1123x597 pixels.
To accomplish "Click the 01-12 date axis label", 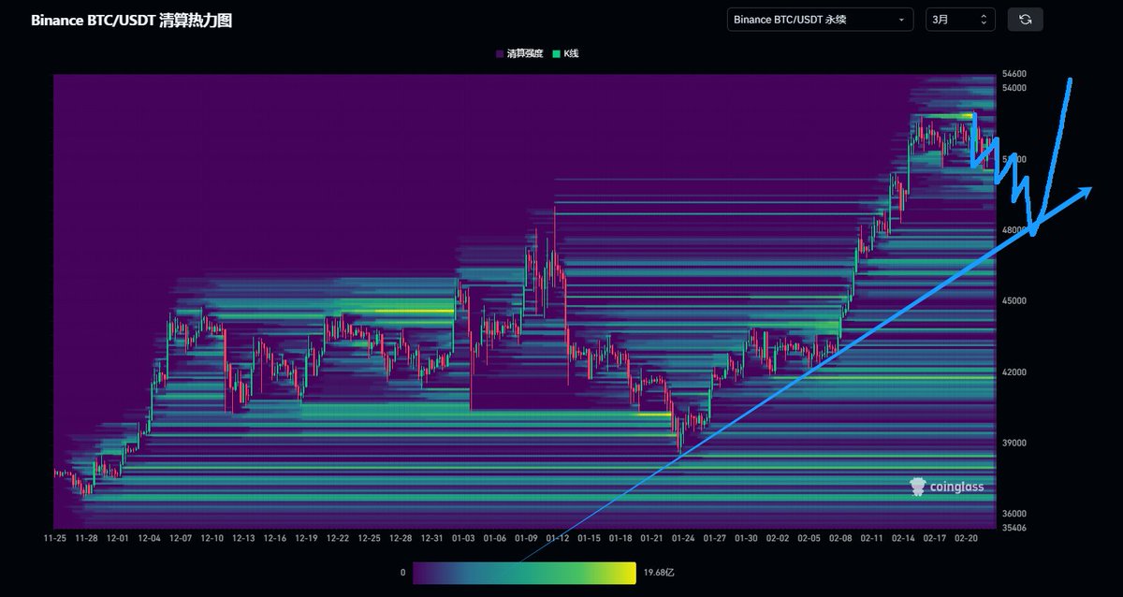I will (558, 538).
